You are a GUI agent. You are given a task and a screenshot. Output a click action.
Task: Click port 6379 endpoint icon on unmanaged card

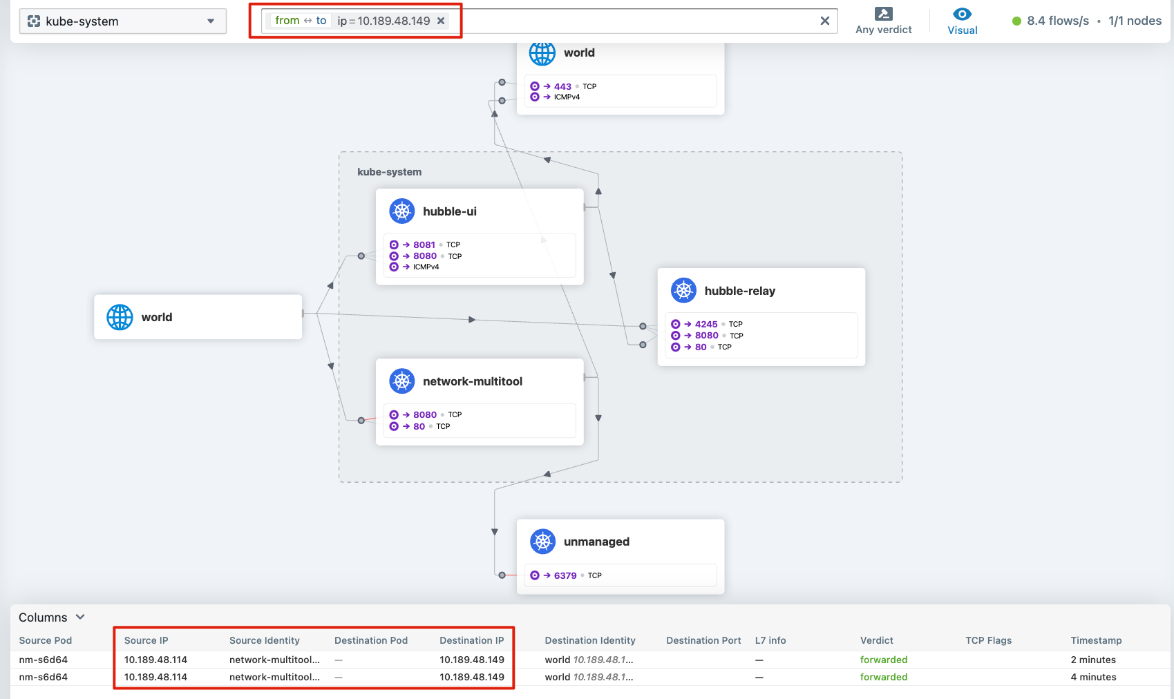(535, 575)
